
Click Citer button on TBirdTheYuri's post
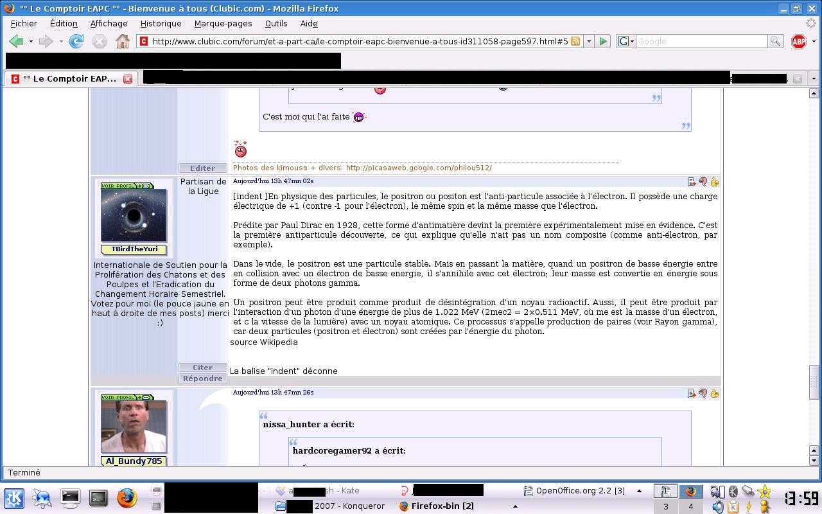(x=202, y=368)
